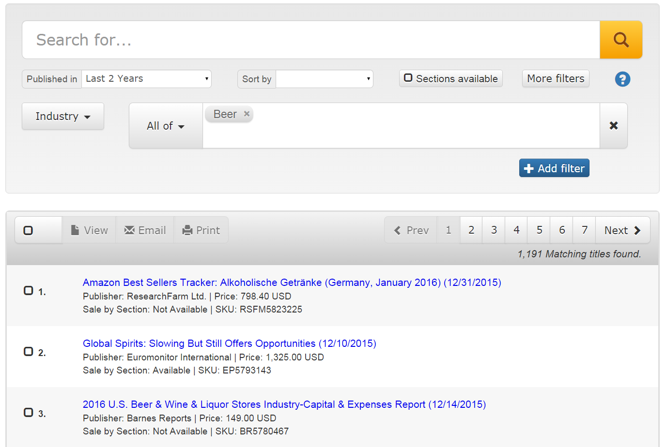Open the Sort by dropdown

point(324,79)
